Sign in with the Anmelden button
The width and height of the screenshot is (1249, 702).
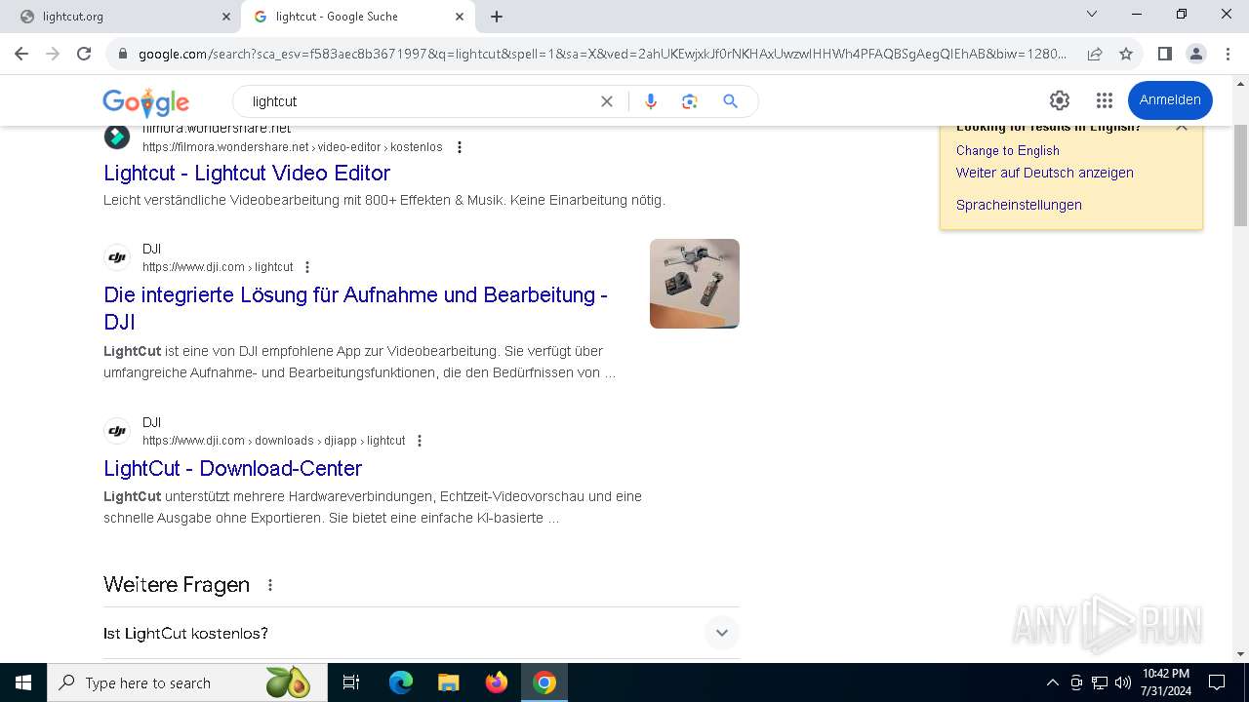tap(1170, 100)
